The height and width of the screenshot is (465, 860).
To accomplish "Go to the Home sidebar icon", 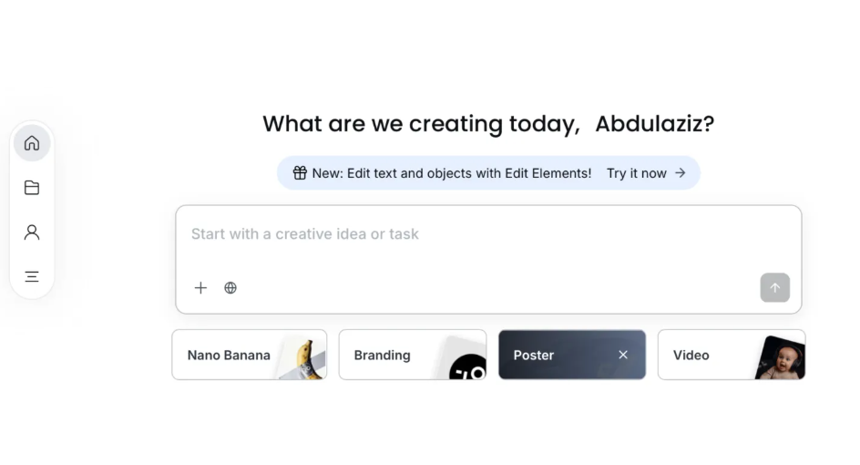I will (x=32, y=143).
